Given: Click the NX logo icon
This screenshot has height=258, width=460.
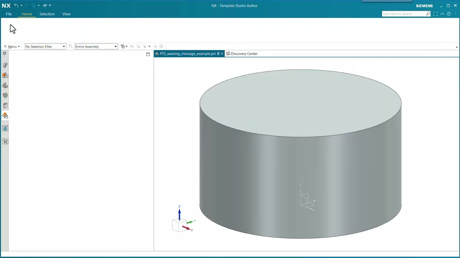Looking at the screenshot, I should [6, 5].
